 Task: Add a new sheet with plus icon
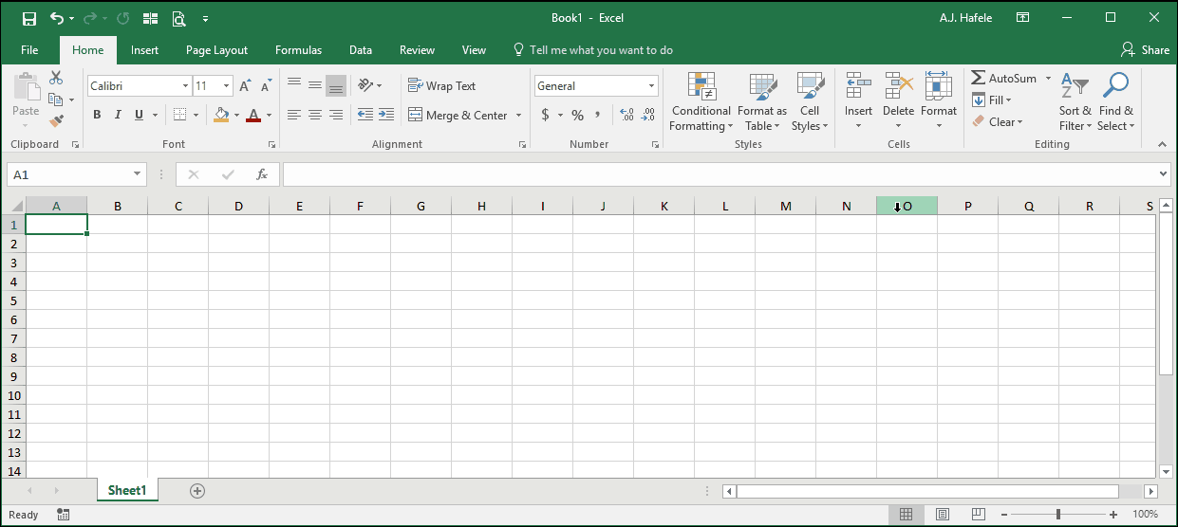tap(197, 490)
